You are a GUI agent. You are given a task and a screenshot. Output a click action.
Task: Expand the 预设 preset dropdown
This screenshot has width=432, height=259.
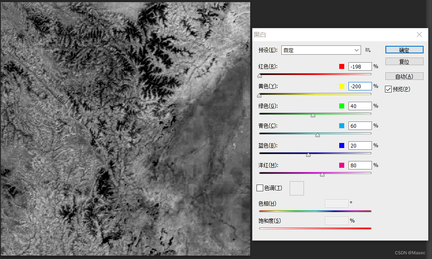tap(321, 50)
